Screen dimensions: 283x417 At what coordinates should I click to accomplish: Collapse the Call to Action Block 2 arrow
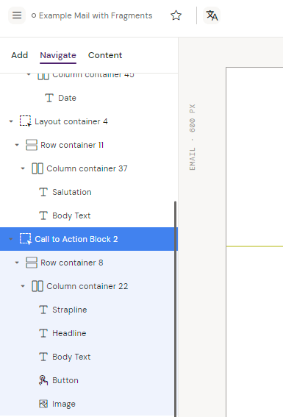point(11,239)
